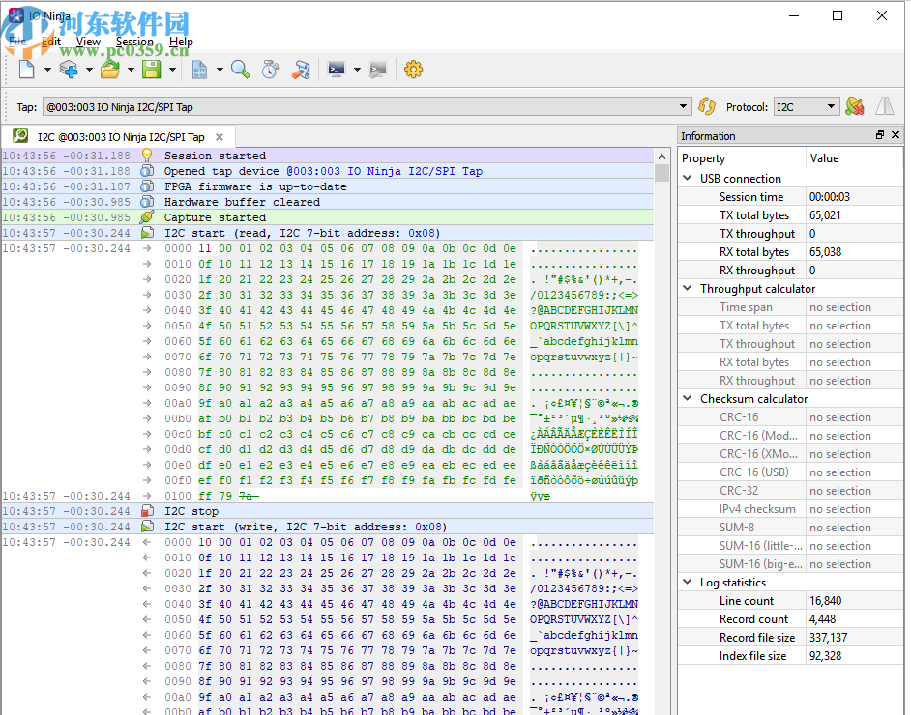Close the I2C/SPI Tap session tab
The image size is (911, 715).
click(220, 137)
